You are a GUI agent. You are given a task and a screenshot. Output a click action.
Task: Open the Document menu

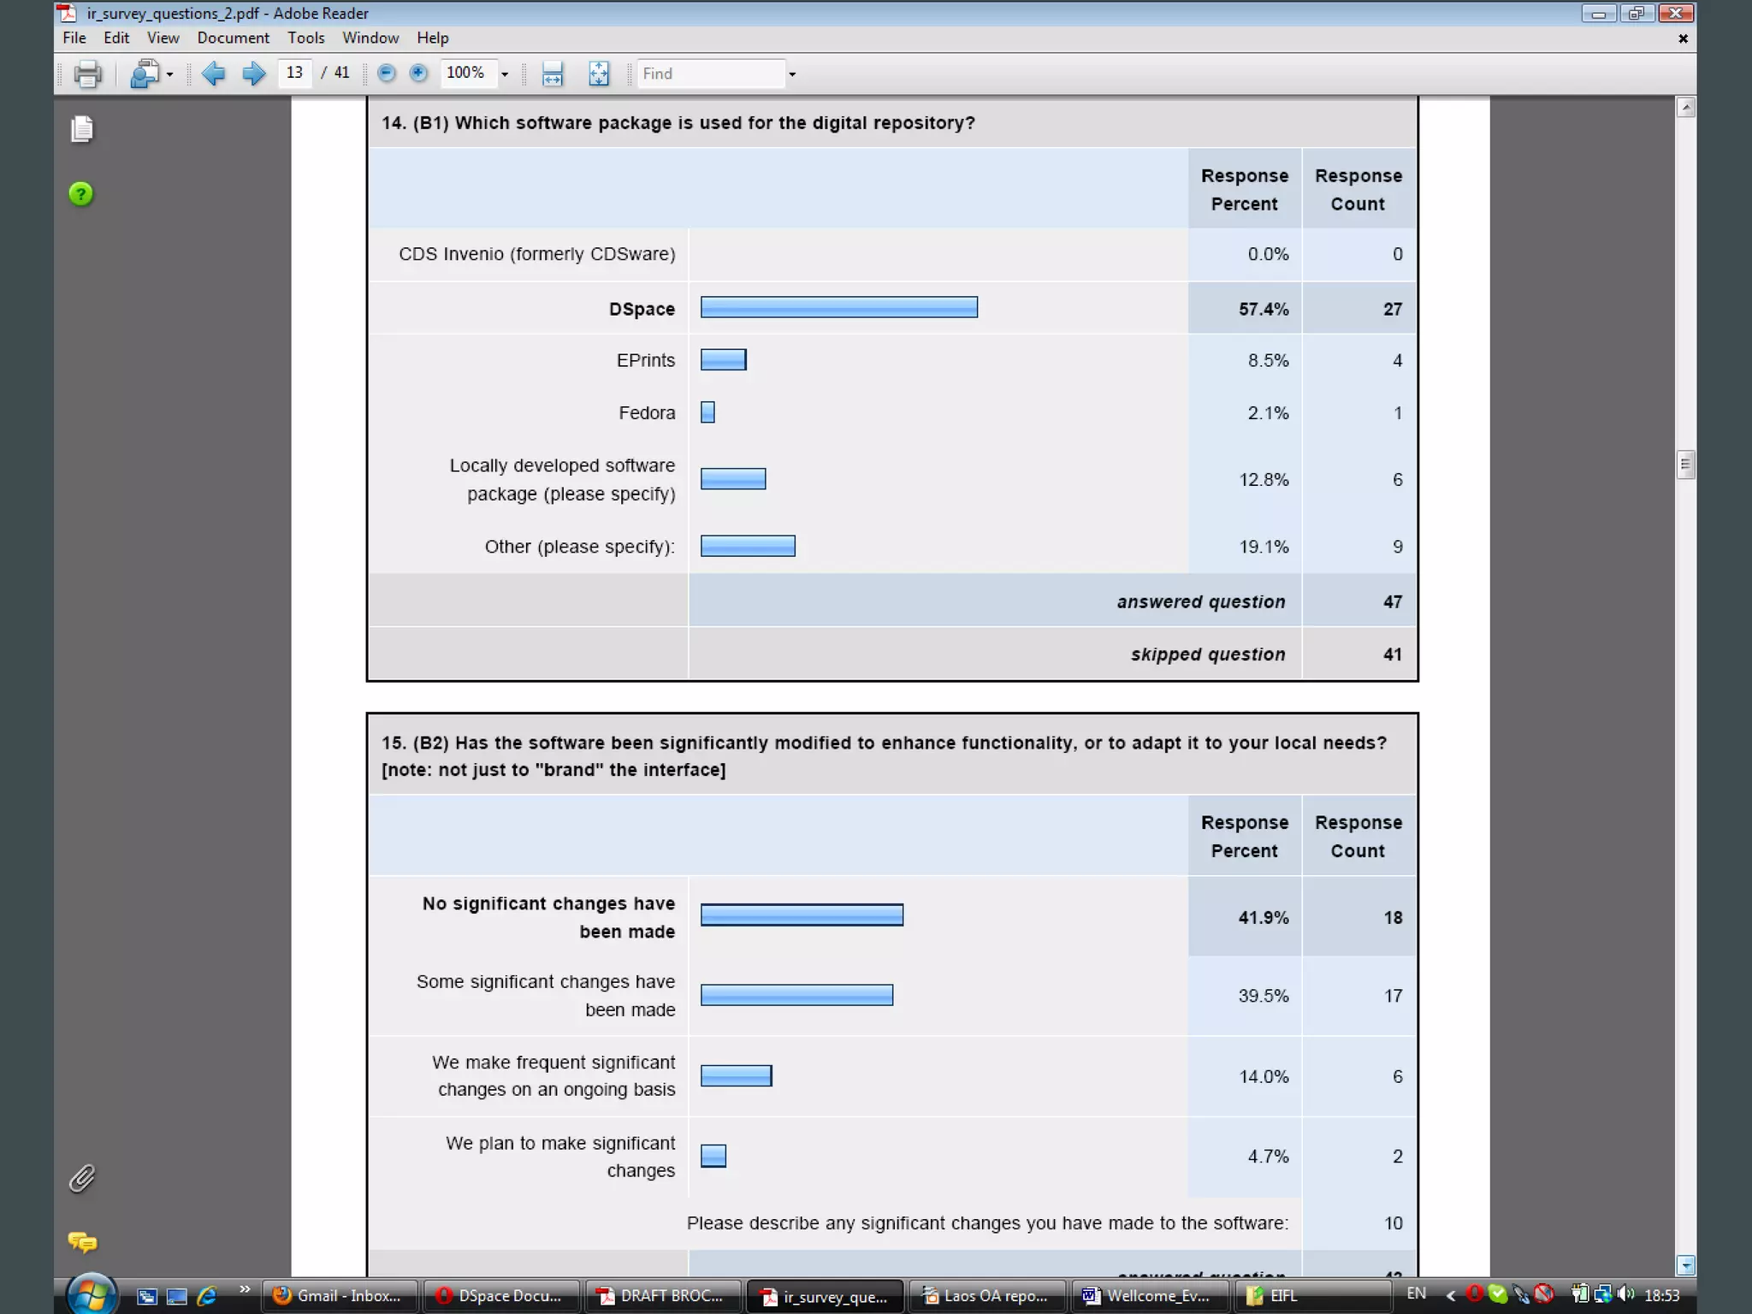[x=233, y=38]
